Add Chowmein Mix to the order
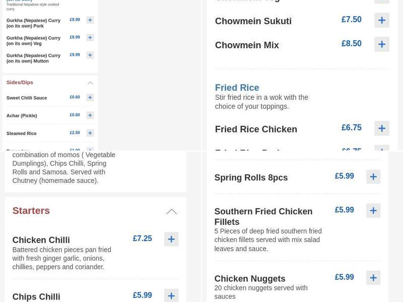The image size is (403, 302). point(382,44)
